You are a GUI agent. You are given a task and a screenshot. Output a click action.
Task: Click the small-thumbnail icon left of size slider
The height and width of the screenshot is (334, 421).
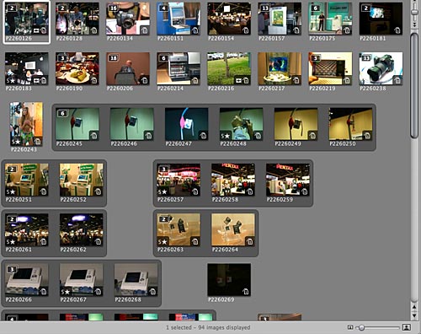coord(350,327)
